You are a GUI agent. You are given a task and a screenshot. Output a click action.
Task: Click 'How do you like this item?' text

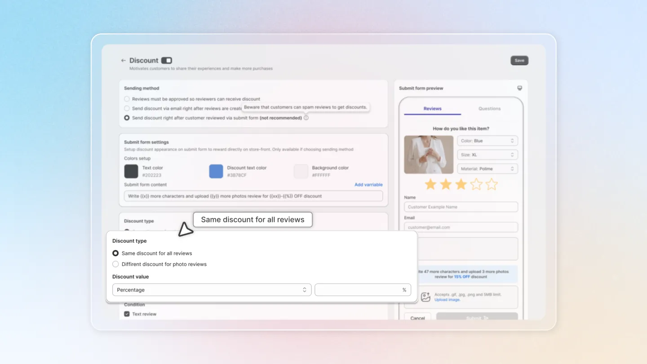click(x=461, y=129)
